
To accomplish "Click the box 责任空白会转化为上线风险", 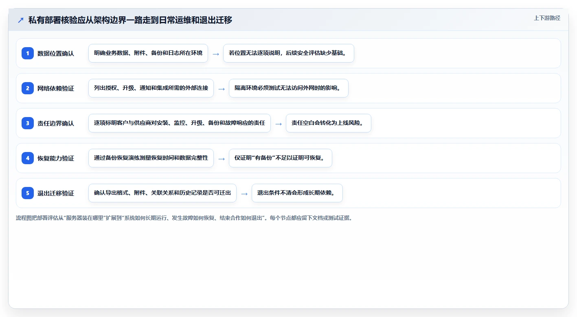I will point(329,123).
